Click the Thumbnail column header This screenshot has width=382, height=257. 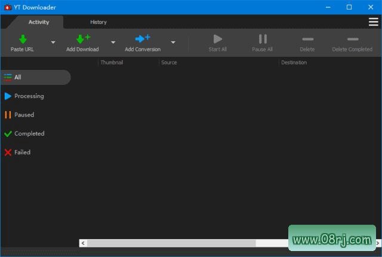click(112, 62)
